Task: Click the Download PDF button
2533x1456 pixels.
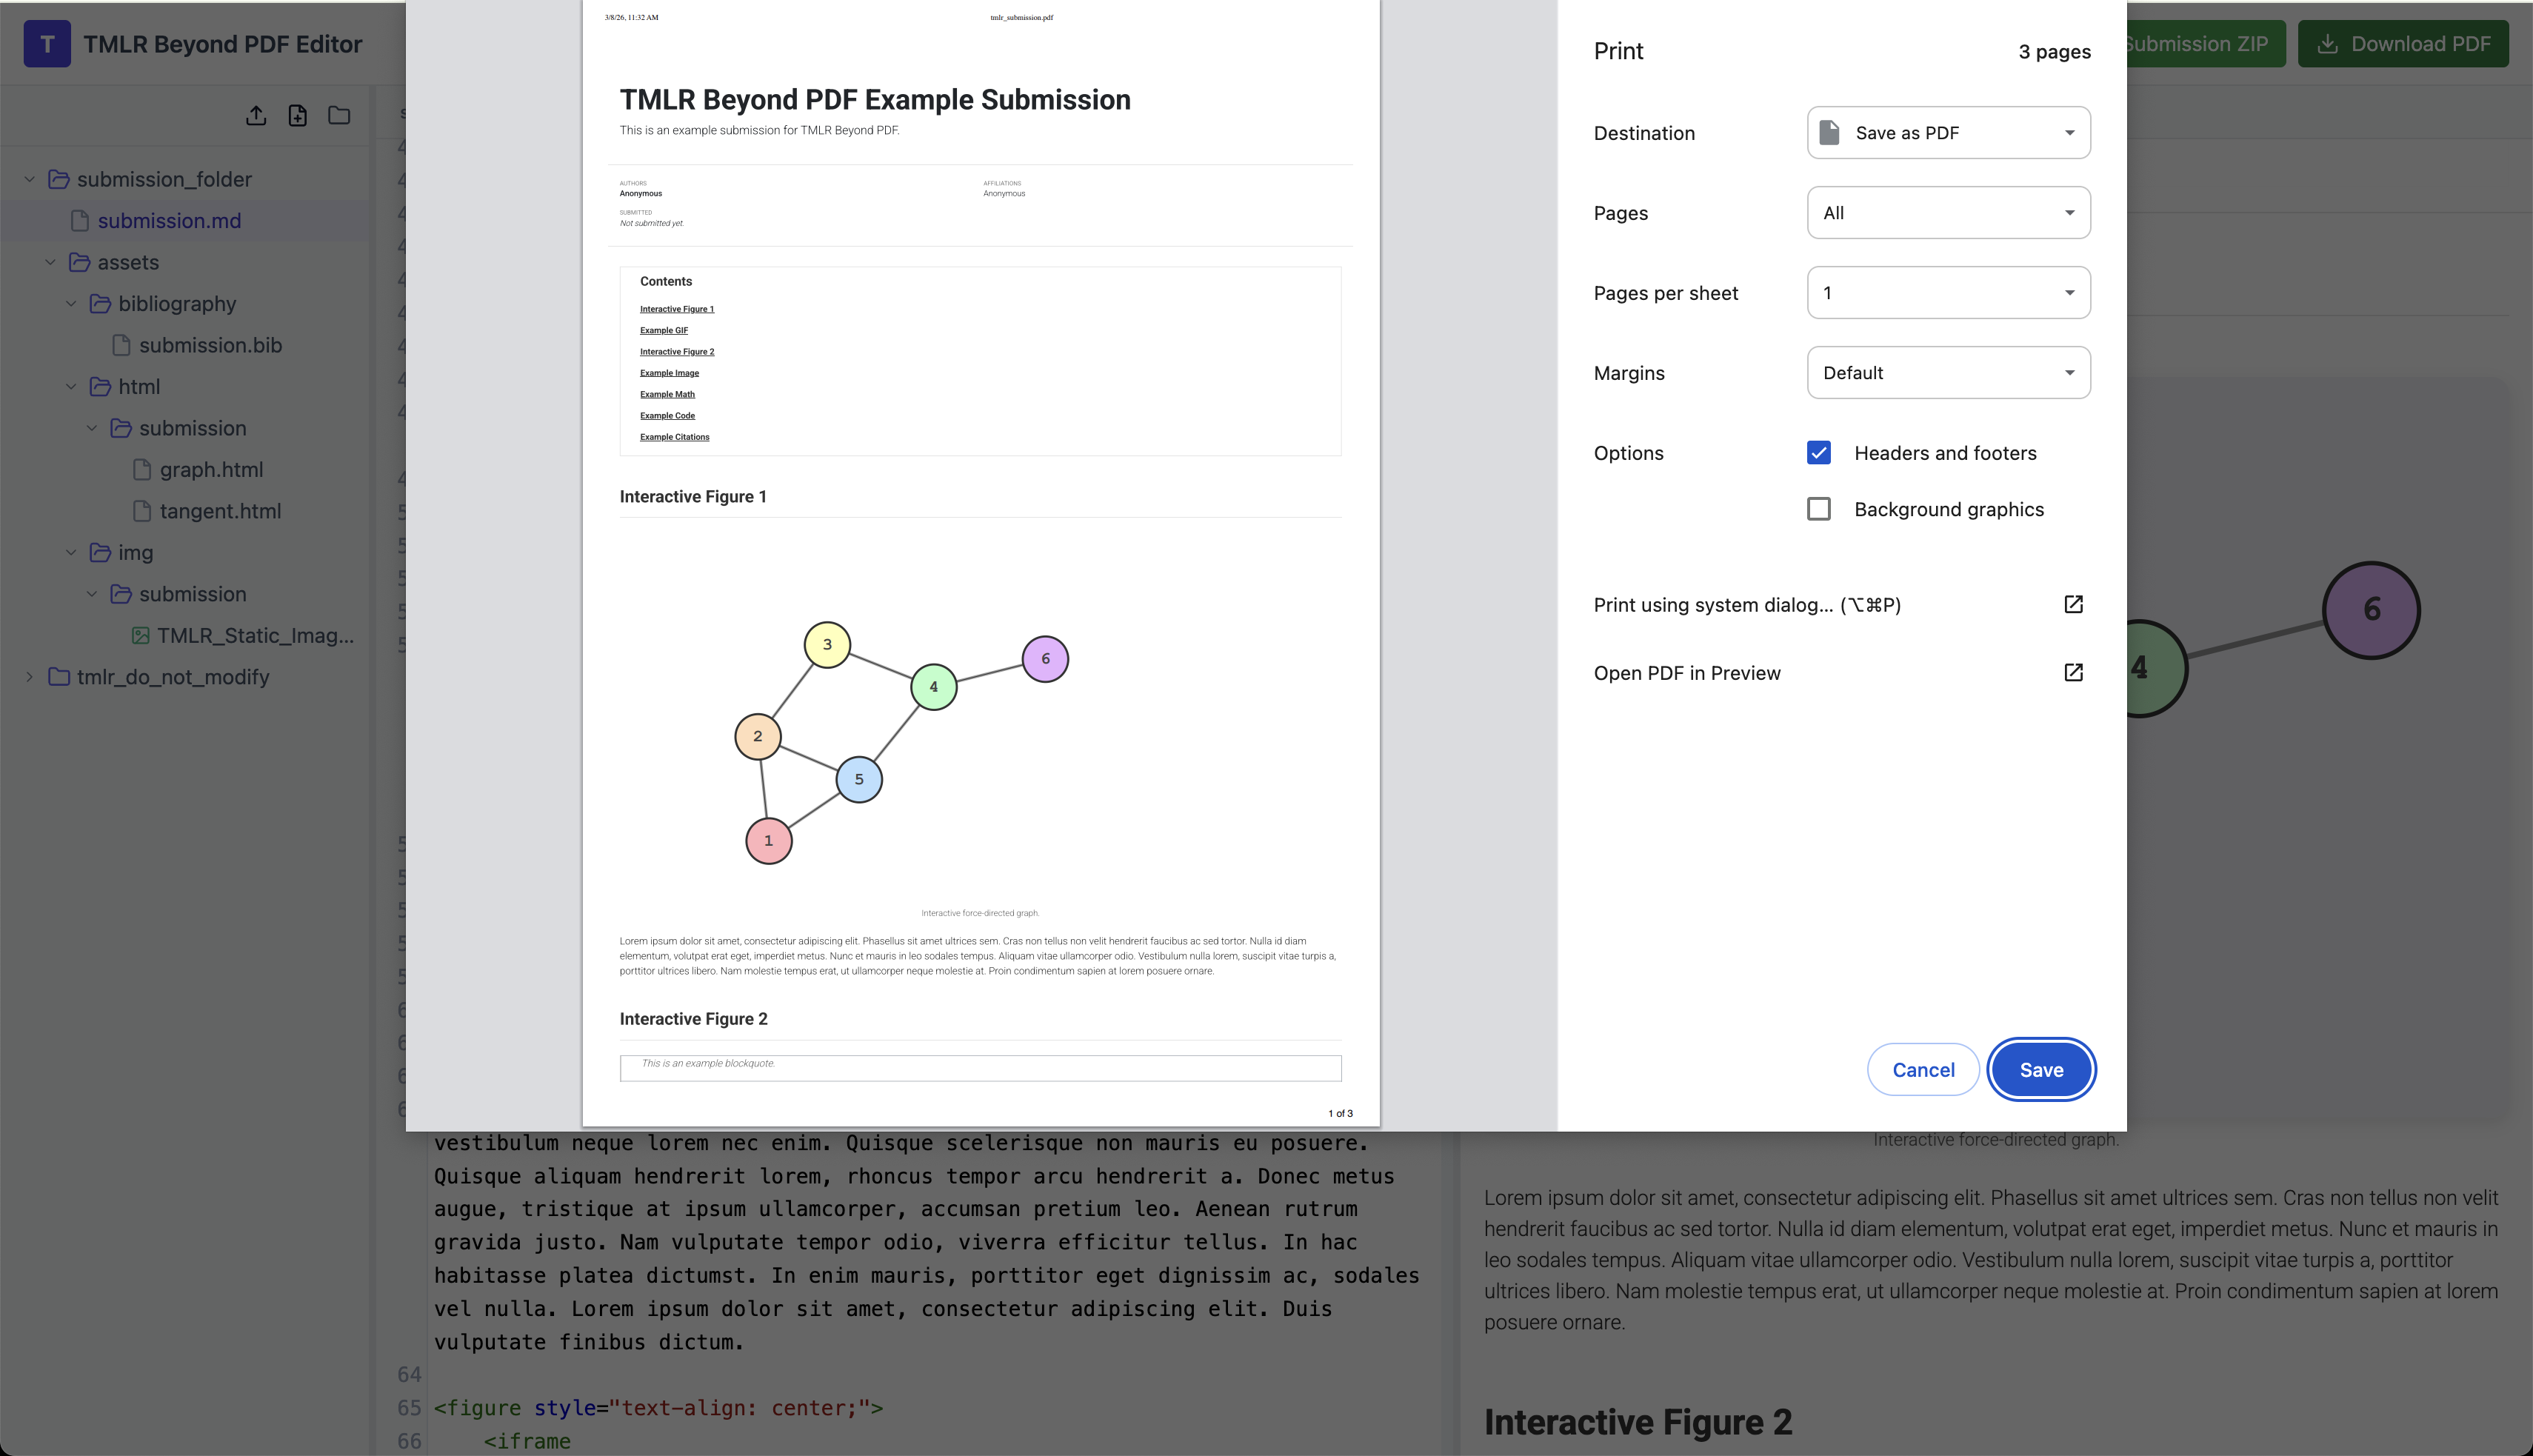Action: pyautogui.click(x=2402, y=44)
